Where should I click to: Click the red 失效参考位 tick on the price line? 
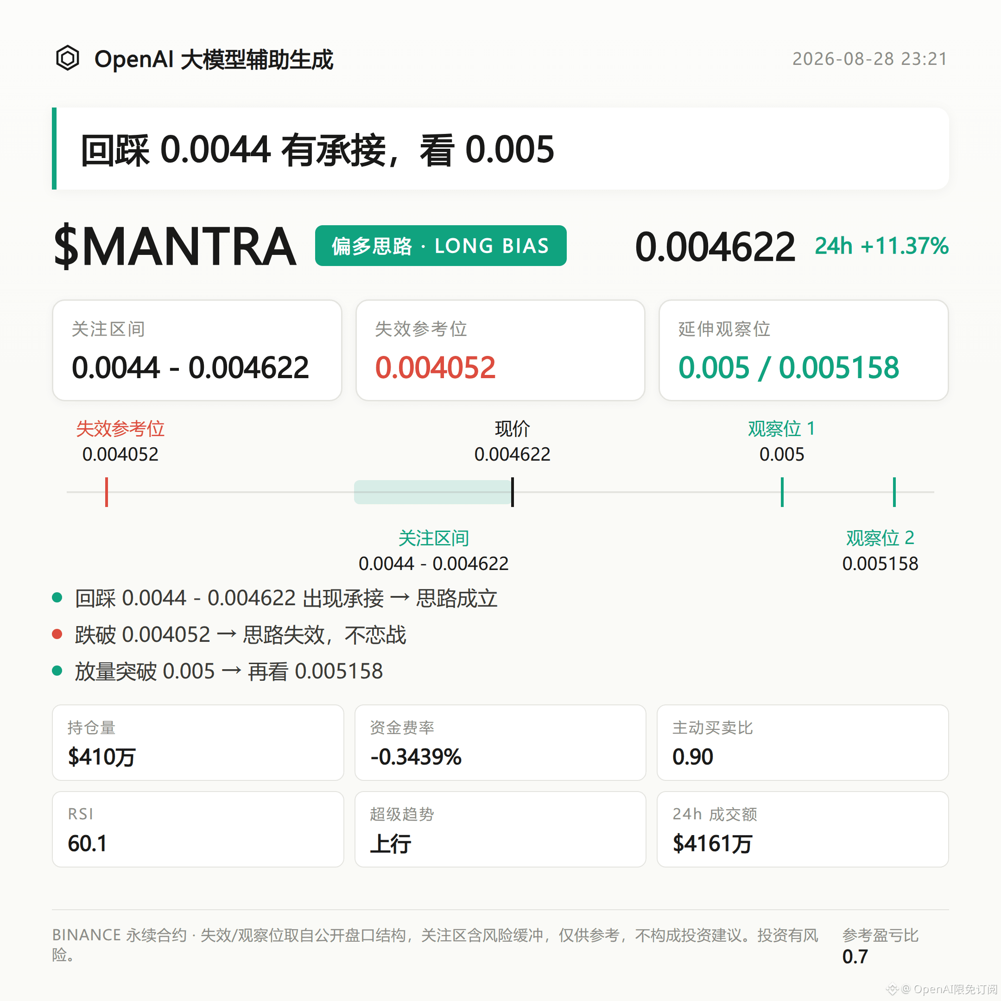coord(107,492)
